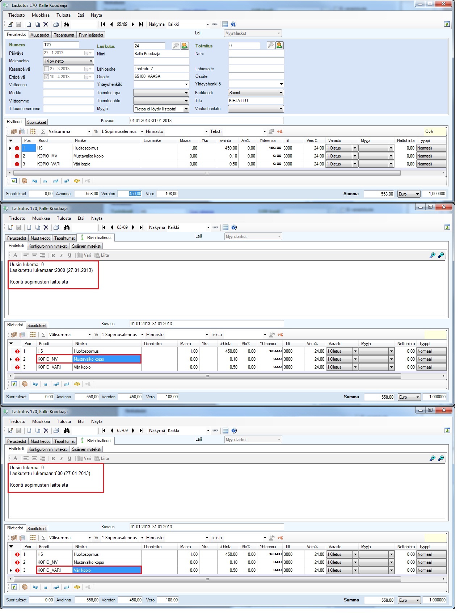464x613 pixels.
Task: Click the align center icon in bottom window editor
Action: tap(34, 458)
